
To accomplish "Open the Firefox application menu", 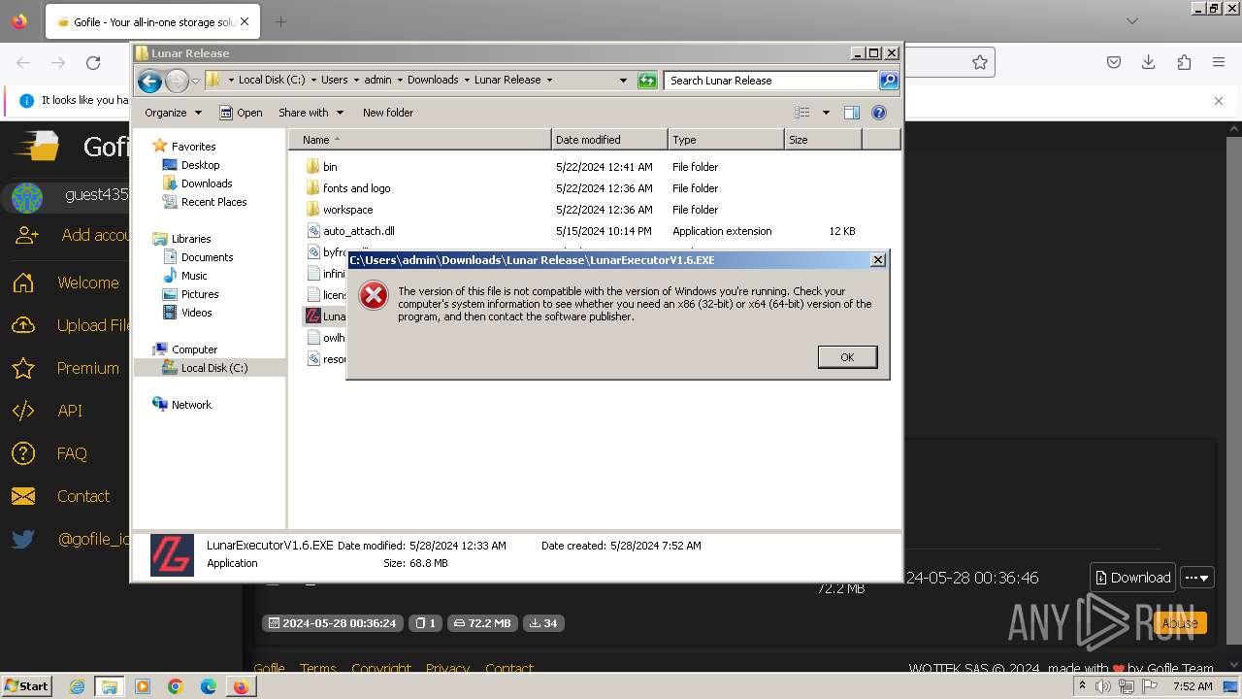I will (1219, 62).
